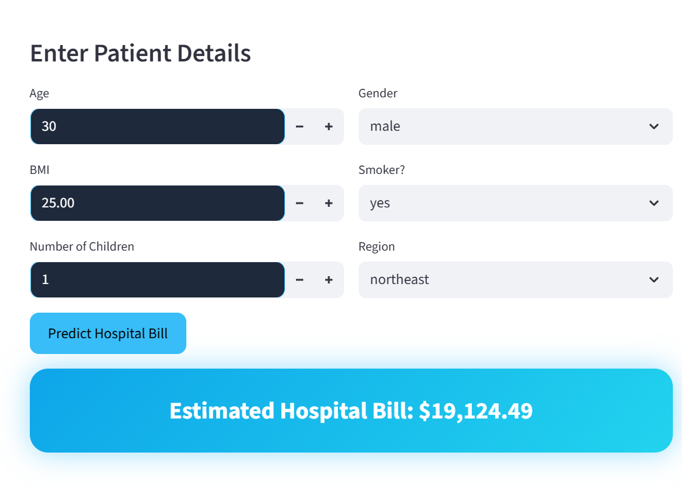This screenshot has width=682, height=486.
Task: Click into the BMI field showing 25.00
Action: click(x=157, y=203)
